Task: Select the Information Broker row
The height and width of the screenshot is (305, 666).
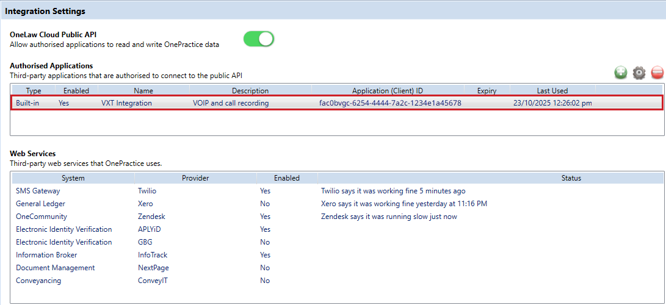Action: [337, 255]
